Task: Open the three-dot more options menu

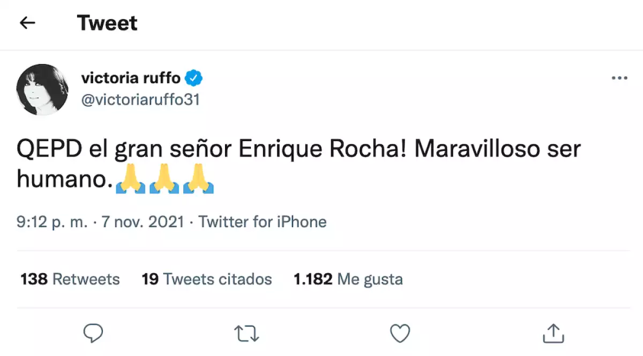Action: (x=619, y=79)
